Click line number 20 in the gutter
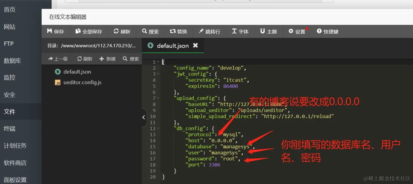Screen dimensions: 413x184 pyautogui.click(x=152, y=177)
